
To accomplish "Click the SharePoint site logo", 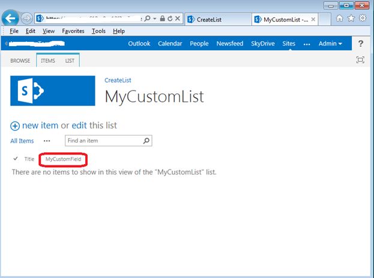I will (53, 90).
